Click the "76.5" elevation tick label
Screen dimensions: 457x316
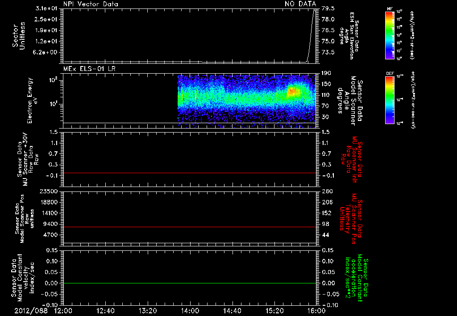328,30
